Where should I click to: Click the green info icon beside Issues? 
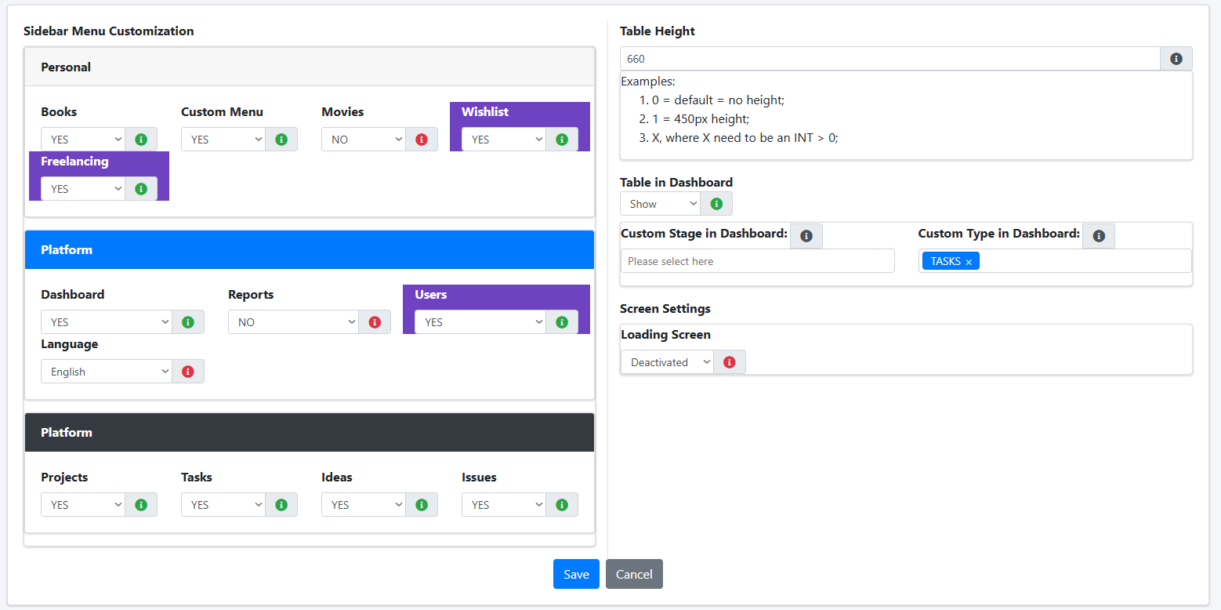click(562, 505)
